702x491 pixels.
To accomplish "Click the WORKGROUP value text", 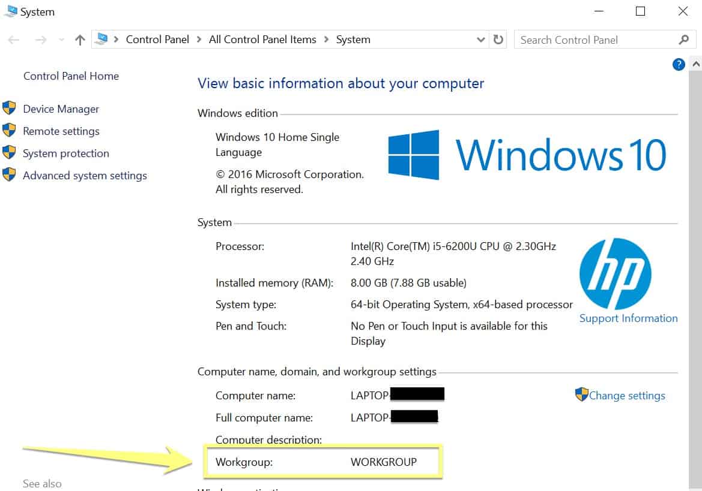I will pyautogui.click(x=384, y=462).
